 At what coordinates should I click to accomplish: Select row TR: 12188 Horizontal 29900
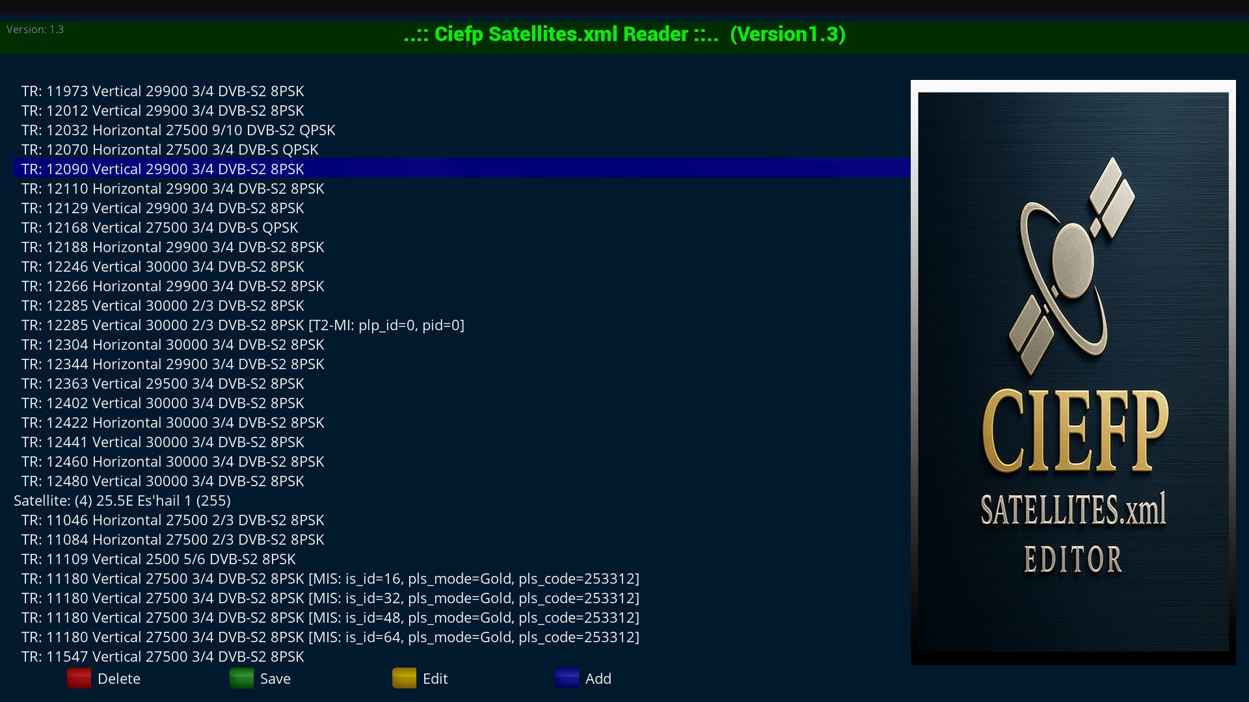click(462, 247)
